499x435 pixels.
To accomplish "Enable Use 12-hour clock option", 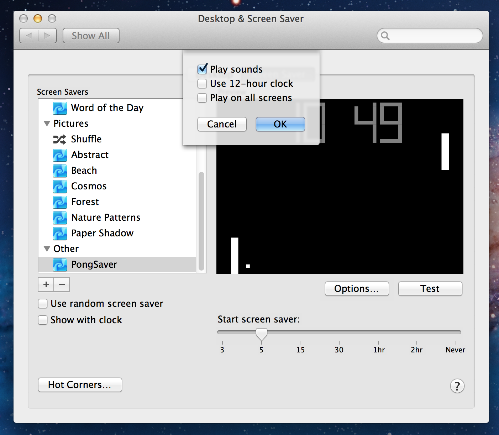I will pyautogui.click(x=202, y=84).
